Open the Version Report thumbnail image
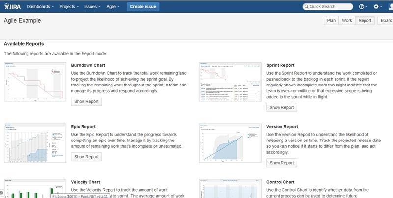Image resolution: width=393 pixels, height=198 pixels. click(230, 143)
